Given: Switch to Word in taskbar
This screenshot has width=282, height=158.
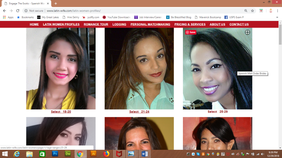Looking at the screenshot, I should (x=144, y=154).
